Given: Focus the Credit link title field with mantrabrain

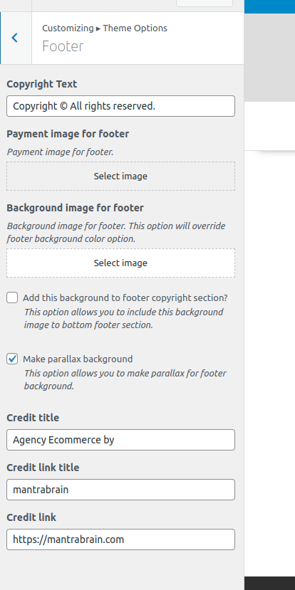Looking at the screenshot, I should [x=120, y=490].
